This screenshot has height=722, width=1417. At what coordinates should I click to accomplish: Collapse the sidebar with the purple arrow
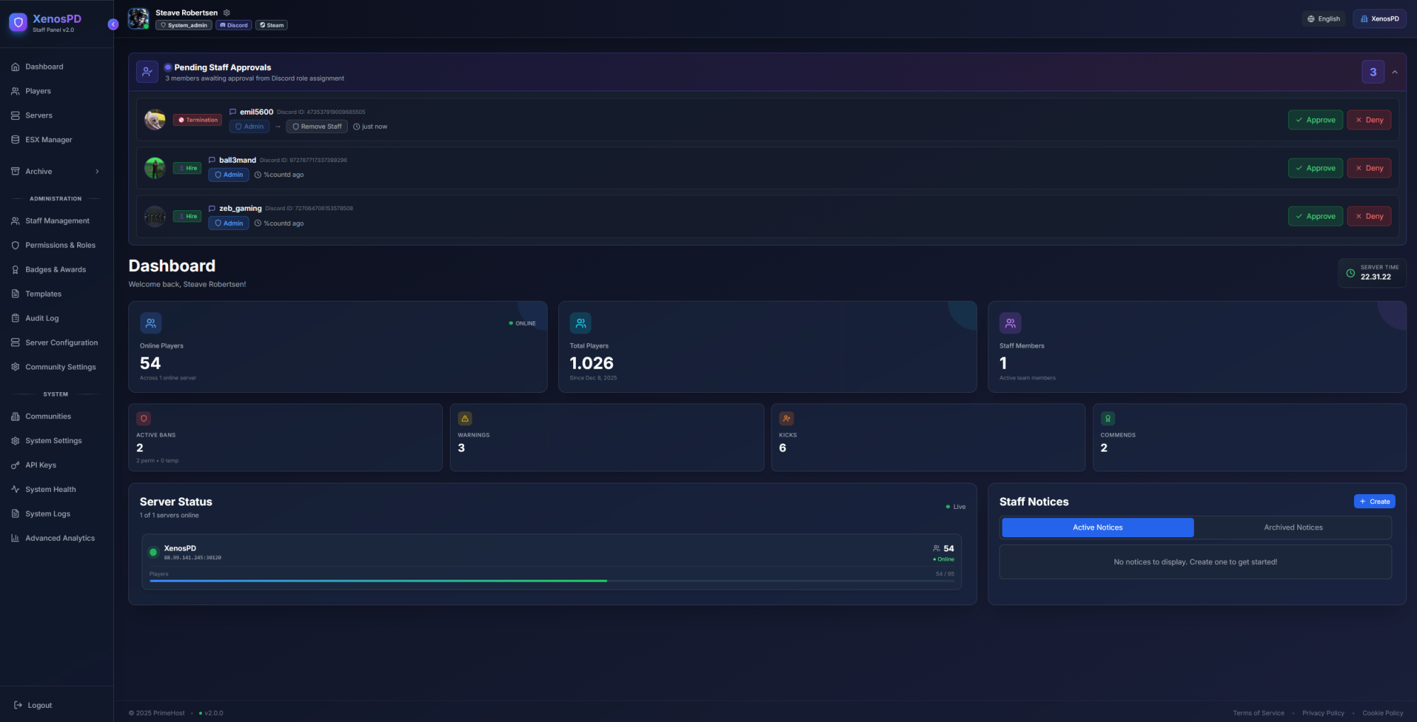click(x=113, y=24)
